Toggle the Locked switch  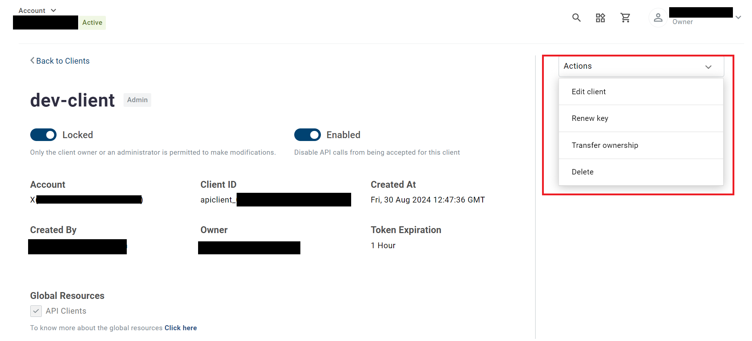[43, 135]
